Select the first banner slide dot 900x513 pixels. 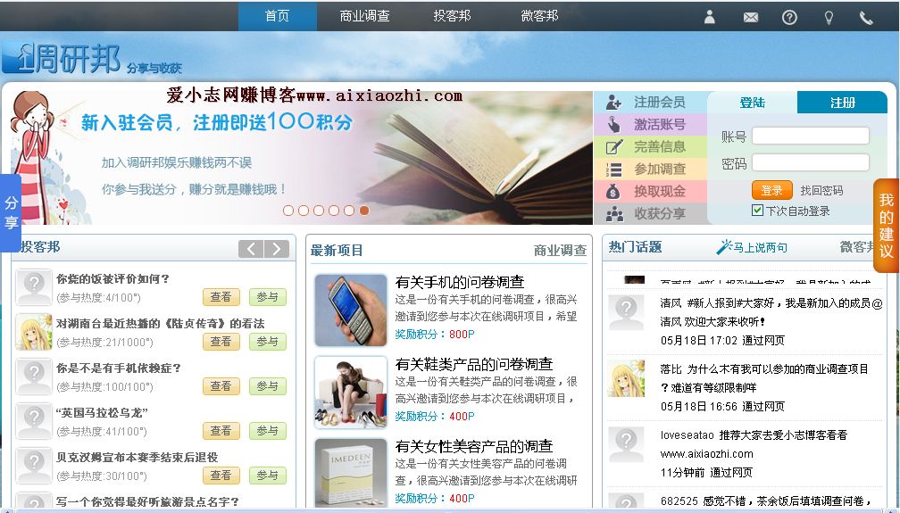[x=288, y=211]
